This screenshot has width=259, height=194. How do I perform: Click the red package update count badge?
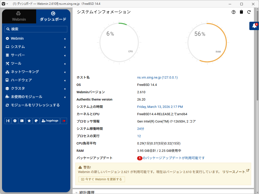[x=140, y=158]
